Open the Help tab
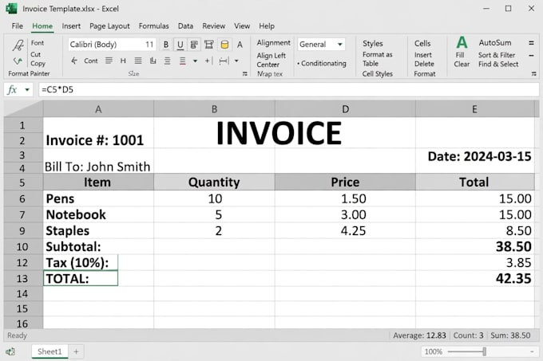 [x=266, y=26]
